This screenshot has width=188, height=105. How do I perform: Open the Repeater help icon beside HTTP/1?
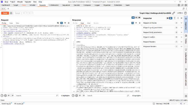click(x=185, y=13)
